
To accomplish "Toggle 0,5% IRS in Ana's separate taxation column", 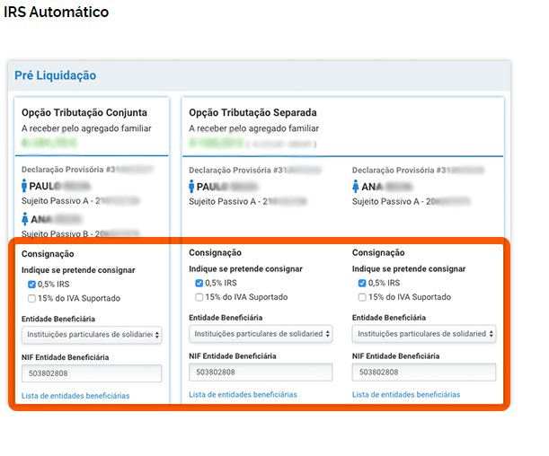I will point(362,284).
